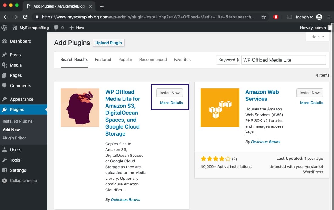Click the Pages icon in sidebar
This screenshot has width=334, height=210.
coord(5,75)
